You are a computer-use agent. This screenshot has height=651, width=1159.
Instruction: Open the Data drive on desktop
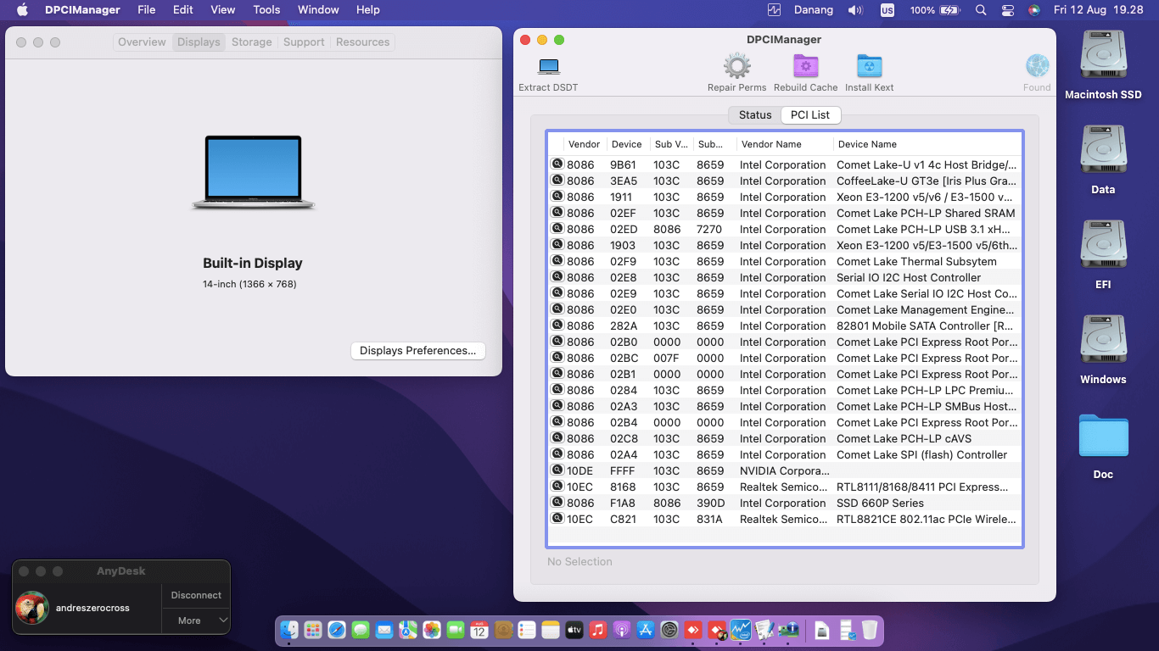coord(1103,151)
